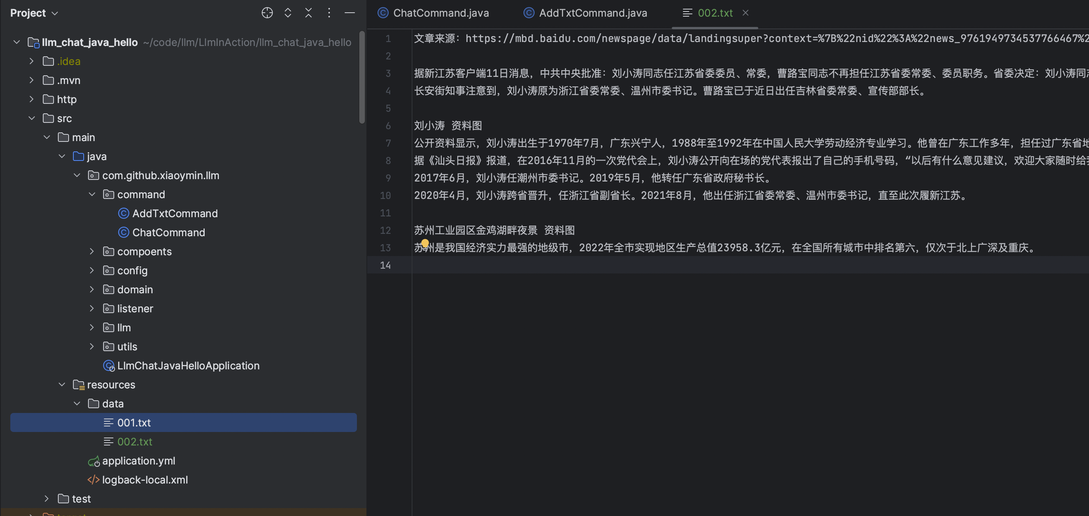Image resolution: width=1089 pixels, height=516 pixels.
Task: Select 002.txt in the data folder
Action: [134, 441]
